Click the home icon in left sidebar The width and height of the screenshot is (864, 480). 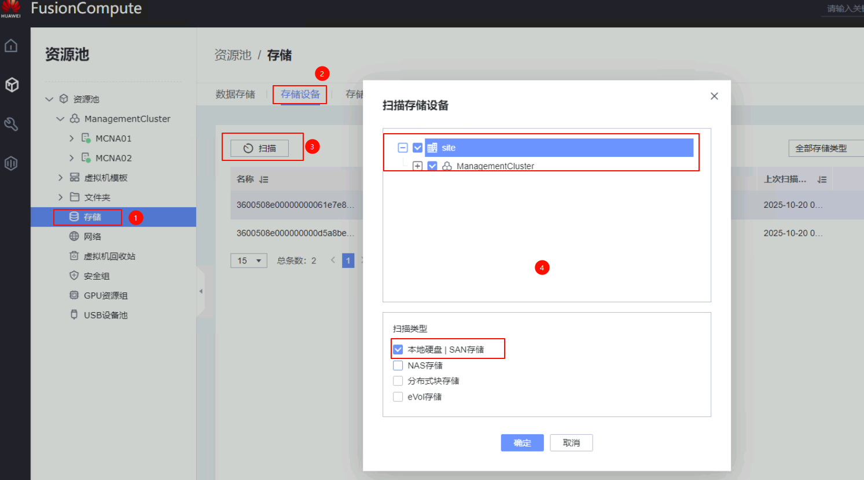click(x=11, y=46)
